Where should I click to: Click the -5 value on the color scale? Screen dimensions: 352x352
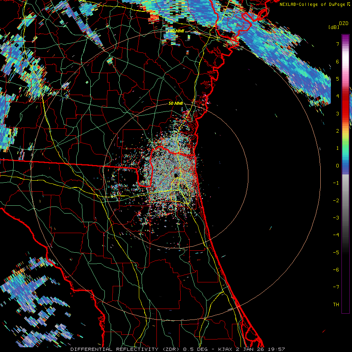click(336, 253)
